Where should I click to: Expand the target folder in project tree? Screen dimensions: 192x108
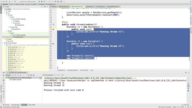[5, 39]
